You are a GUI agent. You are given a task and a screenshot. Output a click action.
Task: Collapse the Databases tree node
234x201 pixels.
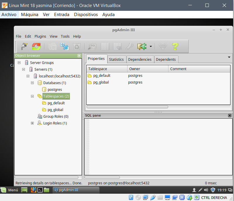click(x=32, y=83)
